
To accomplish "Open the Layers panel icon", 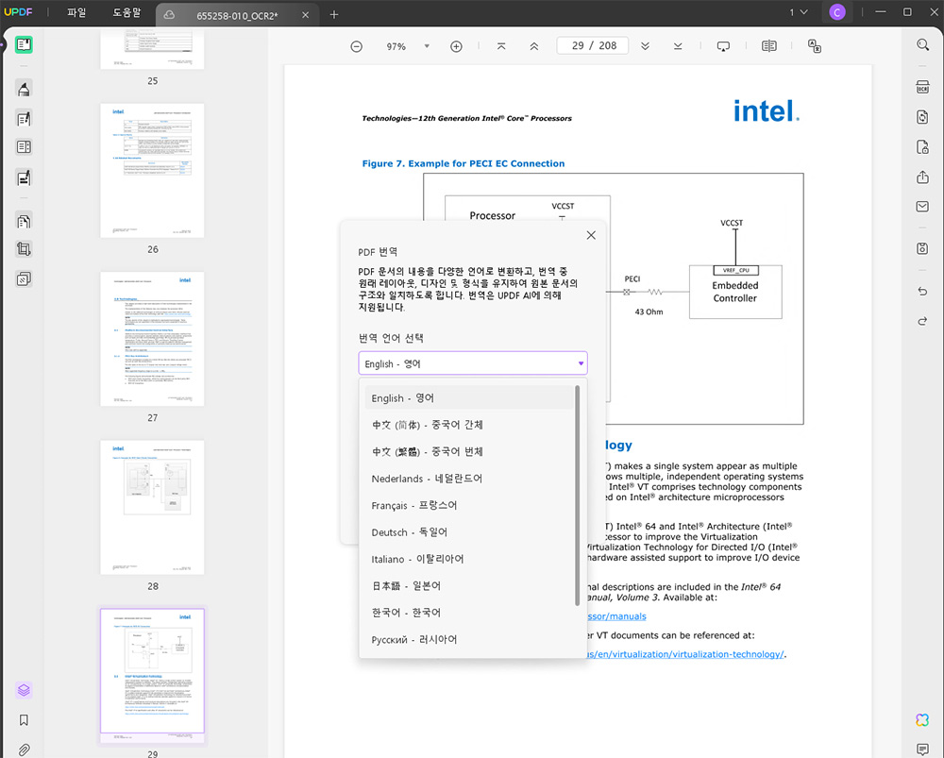I will pyautogui.click(x=24, y=690).
